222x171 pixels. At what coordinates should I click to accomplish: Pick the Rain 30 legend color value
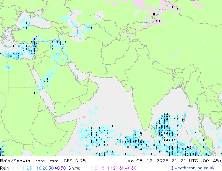pyautogui.click(x=51, y=168)
